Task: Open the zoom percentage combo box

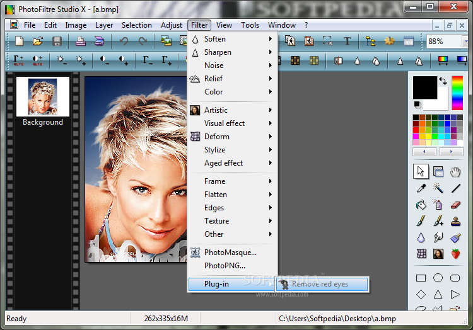Action: click(467, 42)
